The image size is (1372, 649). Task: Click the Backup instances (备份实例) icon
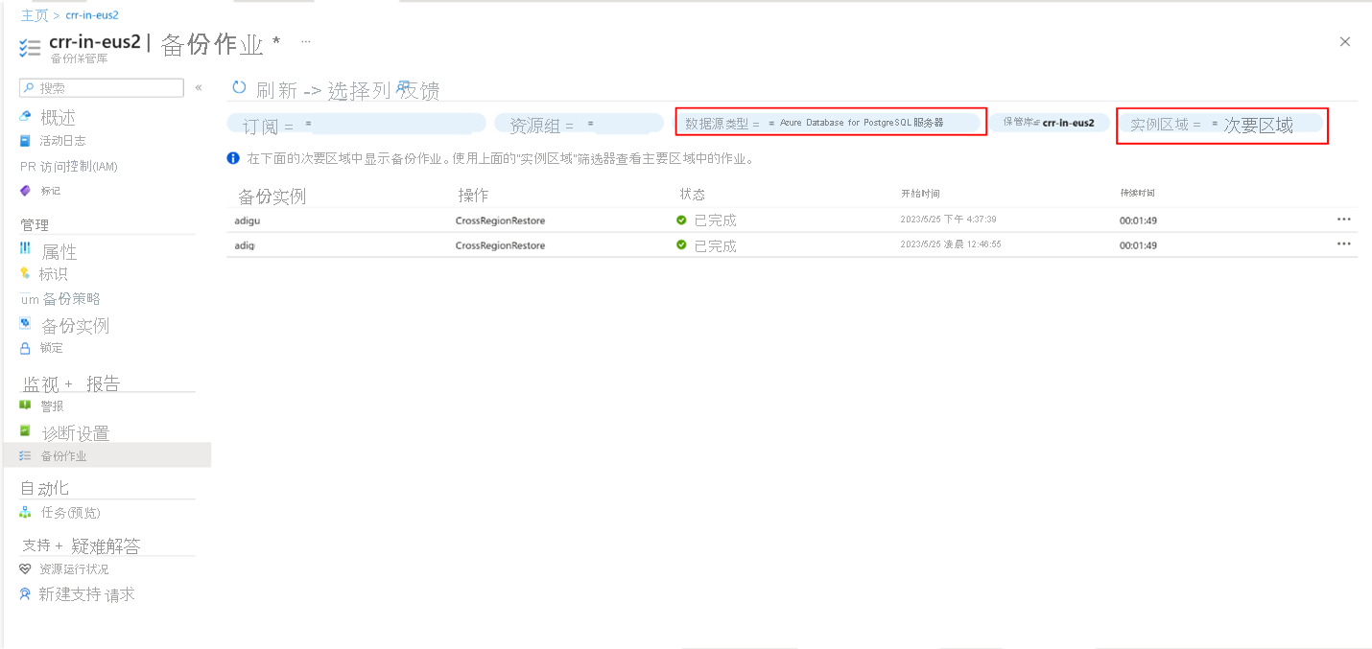pyautogui.click(x=26, y=323)
